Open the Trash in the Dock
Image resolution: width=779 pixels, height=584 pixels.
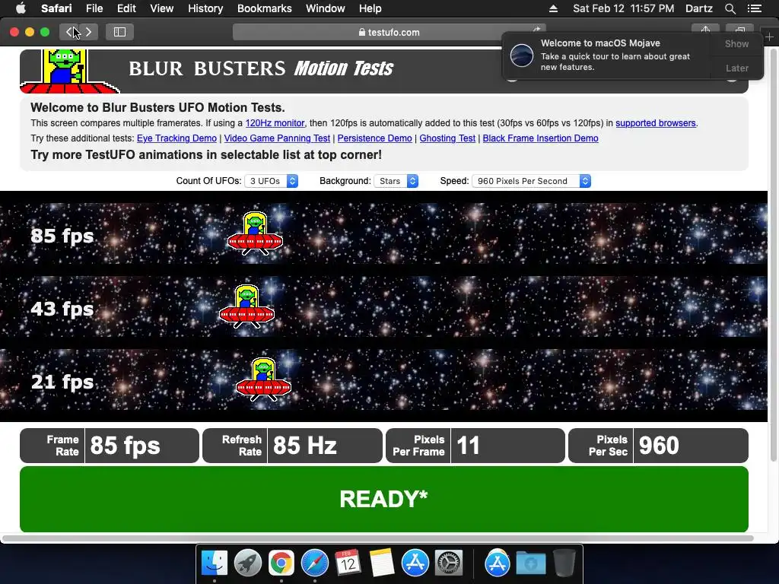tap(564, 563)
